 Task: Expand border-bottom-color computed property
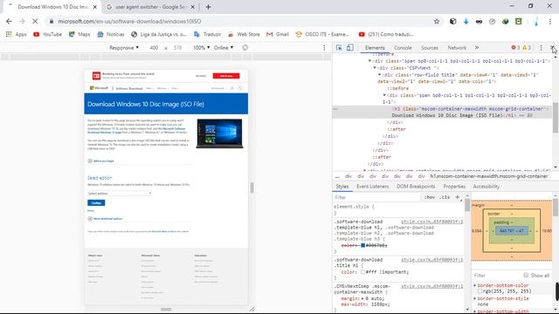(475, 285)
